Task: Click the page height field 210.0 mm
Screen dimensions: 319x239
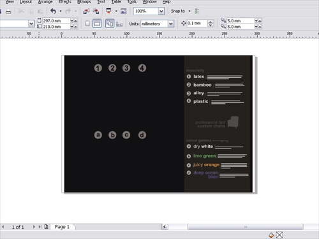Action: [x=56, y=27]
